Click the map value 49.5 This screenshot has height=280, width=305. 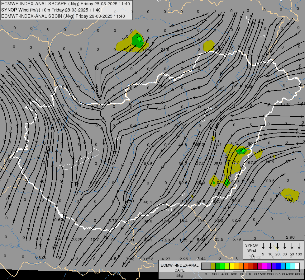click(201, 202)
